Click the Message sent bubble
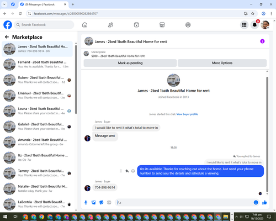This screenshot has width=276, height=221. point(105,136)
